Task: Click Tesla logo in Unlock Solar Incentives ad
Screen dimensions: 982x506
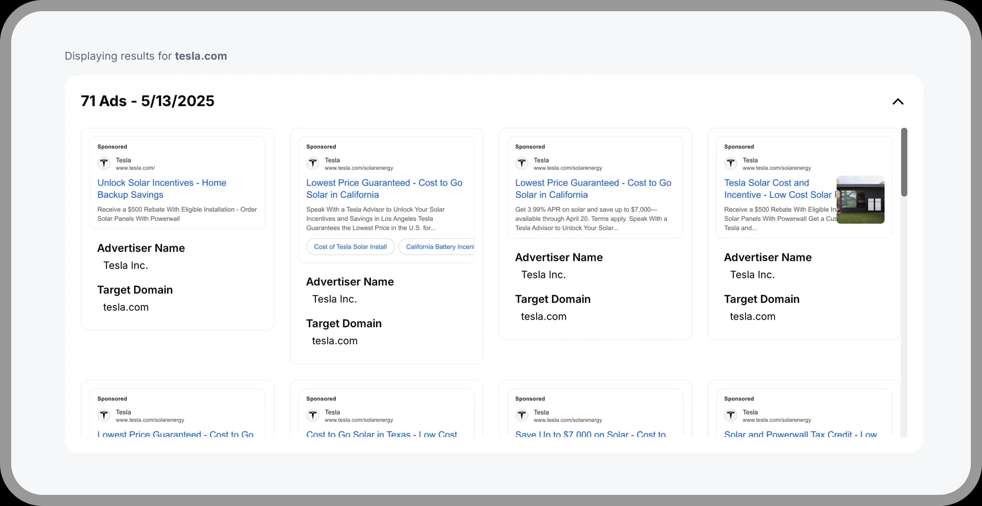Action: pos(104,163)
